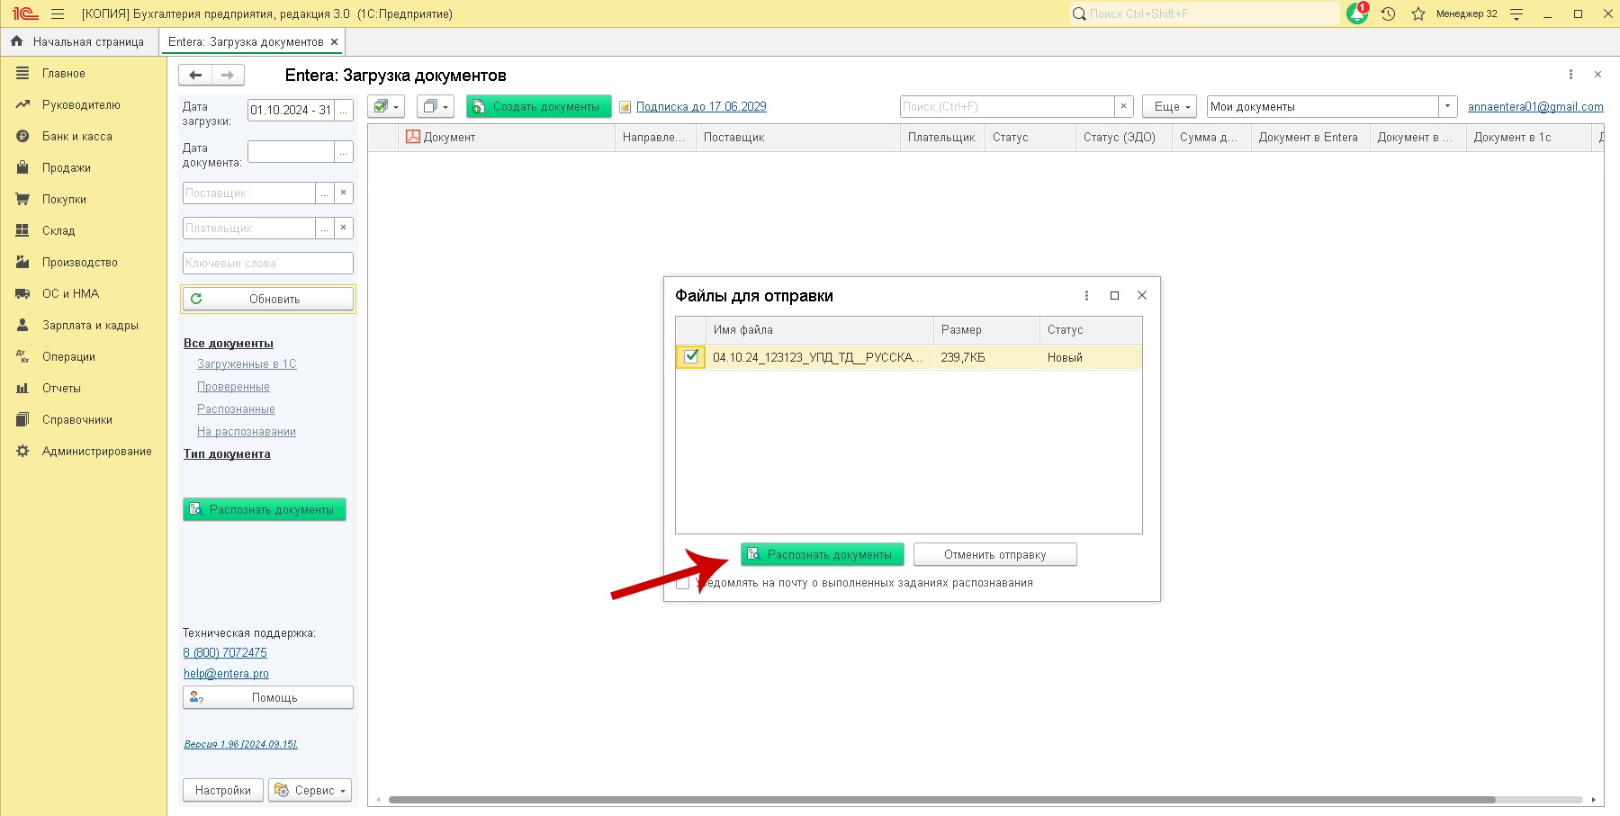
Task: Click the upload date range field
Action: (291, 110)
